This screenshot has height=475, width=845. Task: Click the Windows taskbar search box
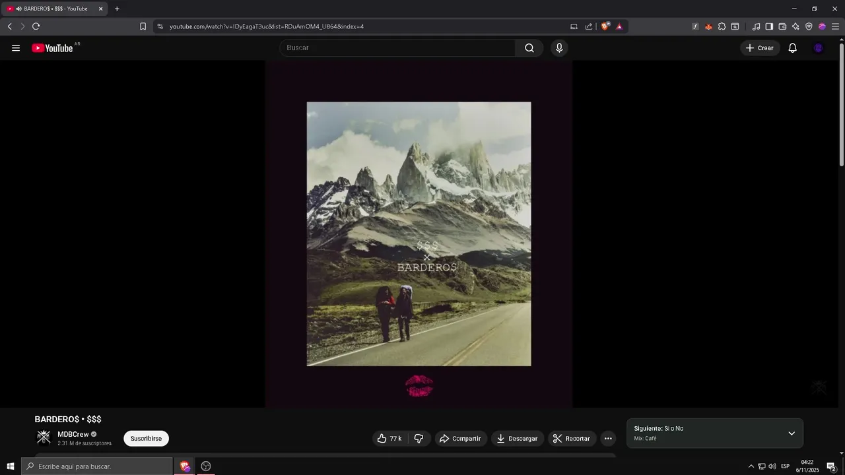(x=97, y=466)
